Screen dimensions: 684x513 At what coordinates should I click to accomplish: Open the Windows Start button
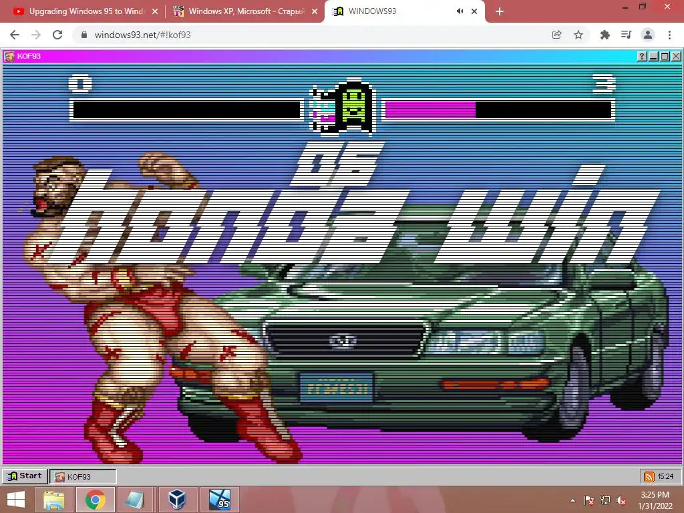[16, 500]
